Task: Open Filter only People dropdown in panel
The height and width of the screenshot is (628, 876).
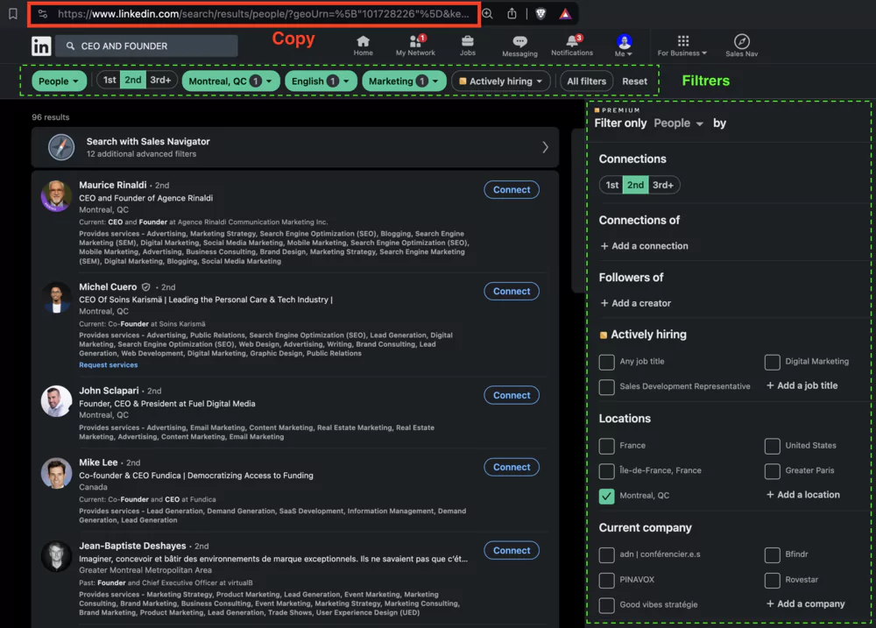Action: click(x=678, y=123)
